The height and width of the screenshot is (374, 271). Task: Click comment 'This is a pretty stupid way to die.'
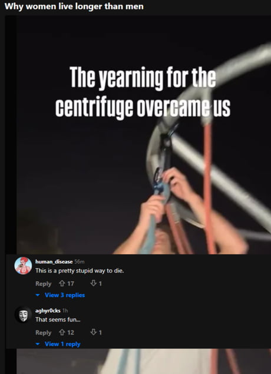point(80,271)
